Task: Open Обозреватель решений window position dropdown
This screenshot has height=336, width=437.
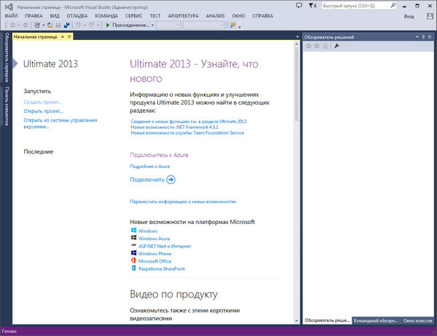Action: point(417,37)
